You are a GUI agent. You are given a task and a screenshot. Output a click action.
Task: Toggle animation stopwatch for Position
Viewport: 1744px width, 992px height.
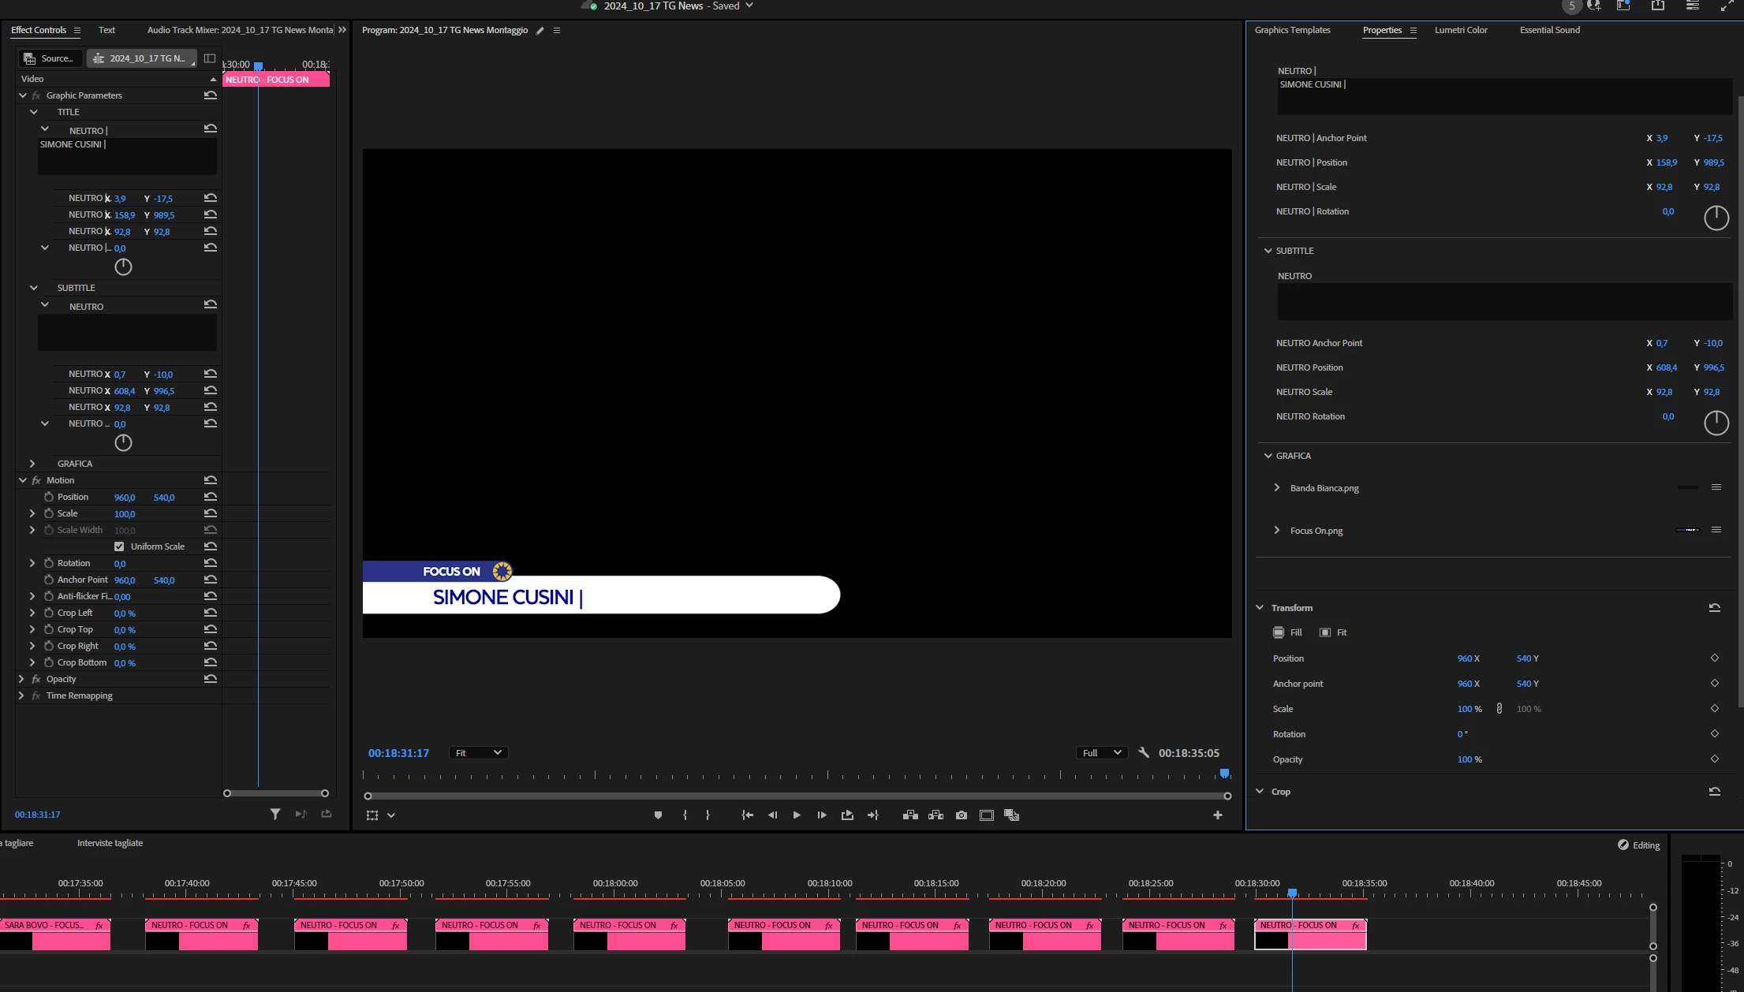tap(49, 497)
